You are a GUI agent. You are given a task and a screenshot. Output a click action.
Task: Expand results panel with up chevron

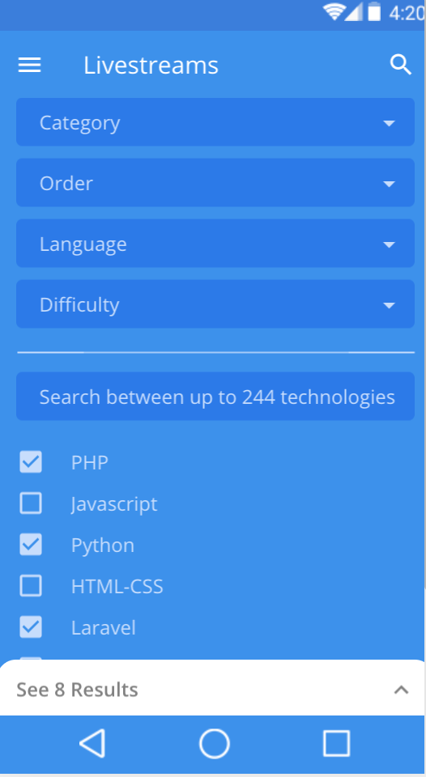pos(401,690)
